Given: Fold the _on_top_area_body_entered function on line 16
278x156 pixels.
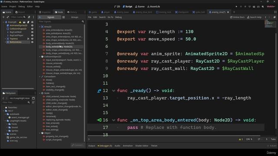Looking at the screenshot, I should 113,120.
